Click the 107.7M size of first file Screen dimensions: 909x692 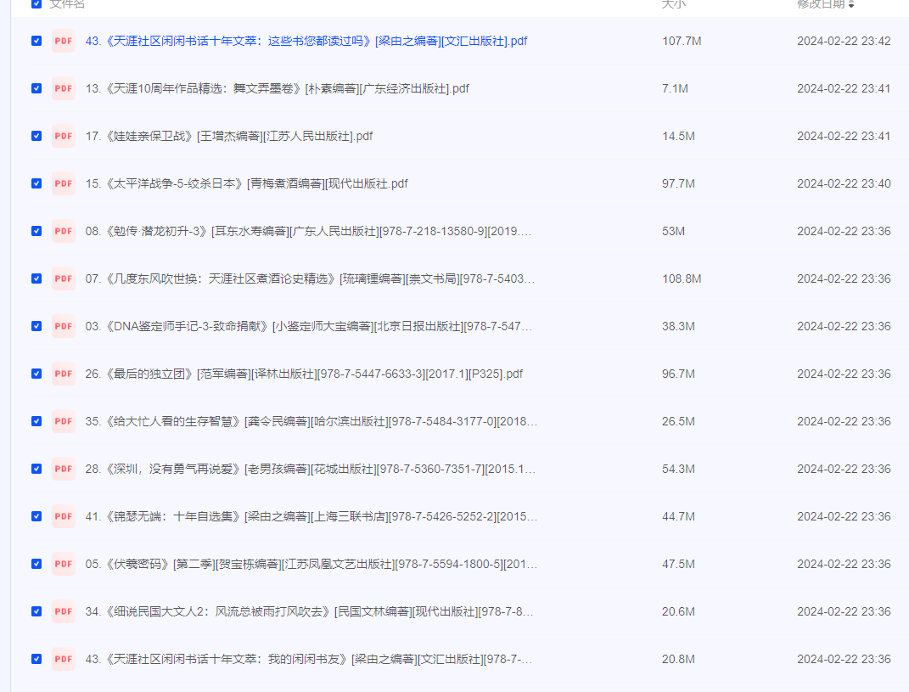click(682, 41)
